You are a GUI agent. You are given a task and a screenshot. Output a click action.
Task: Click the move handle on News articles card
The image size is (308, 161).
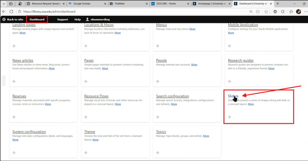click(14, 81)
